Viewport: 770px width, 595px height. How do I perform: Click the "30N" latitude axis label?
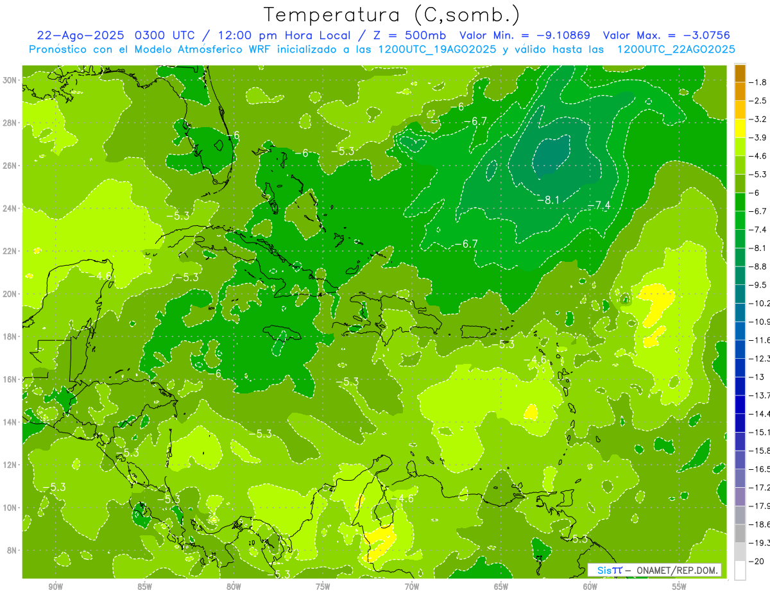10,80
